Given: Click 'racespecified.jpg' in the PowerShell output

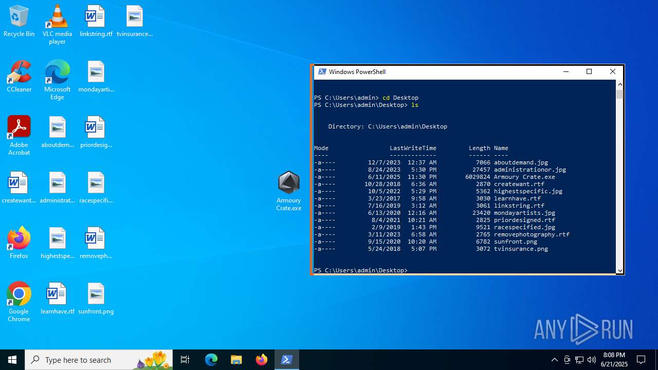Looking at the screenshot, I should 524,227.
